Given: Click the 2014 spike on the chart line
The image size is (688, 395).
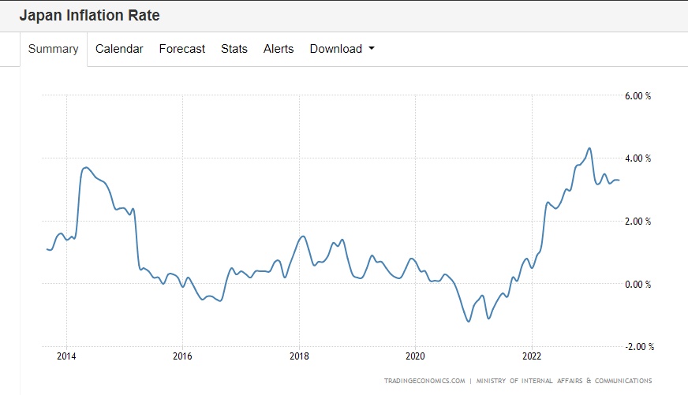Looking at the screenshot, I should (x=86, y=167).
